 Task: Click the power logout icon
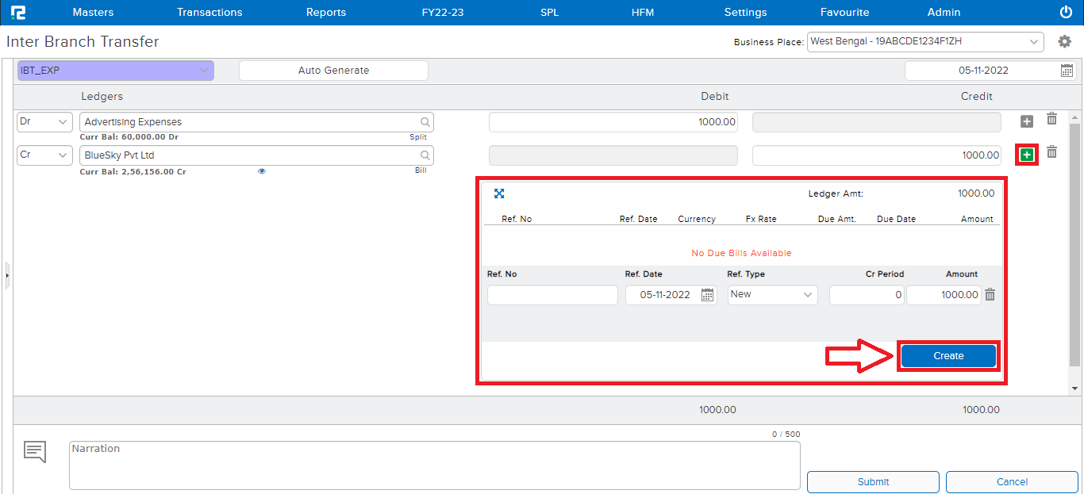tap(1066, 12)
